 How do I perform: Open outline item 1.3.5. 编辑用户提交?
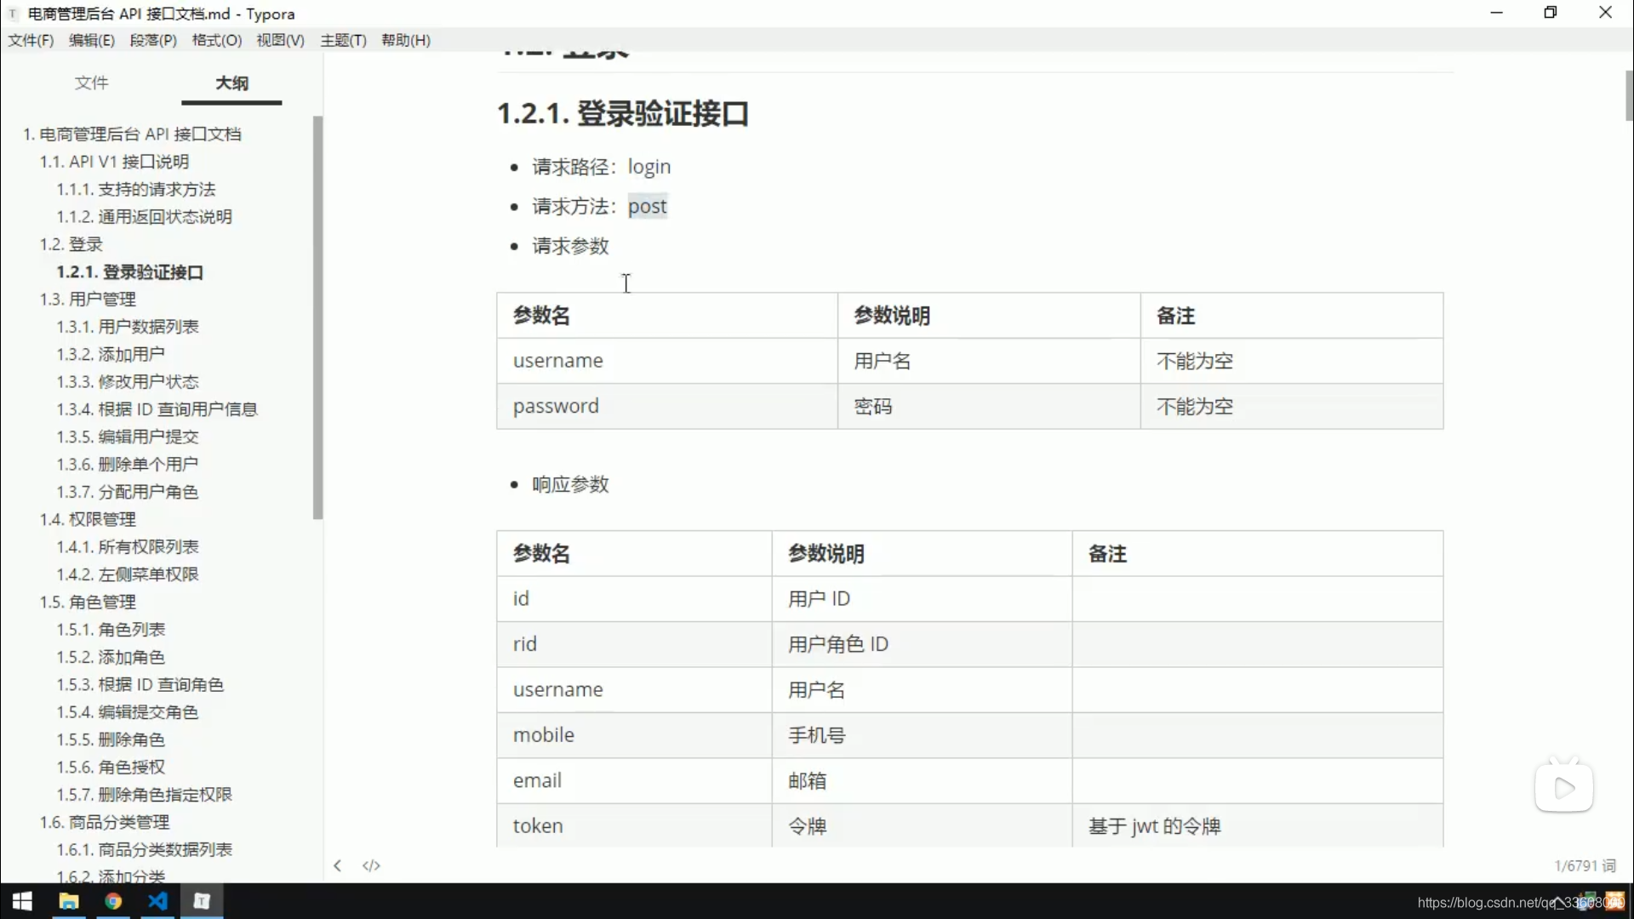128,437
